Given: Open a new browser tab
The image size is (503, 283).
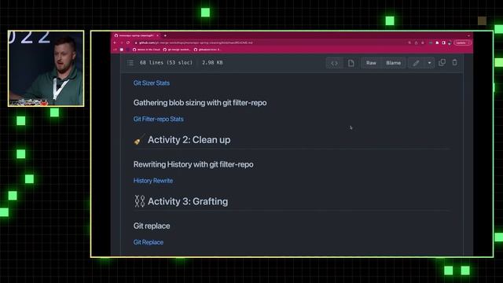Looking at the screenshot, I should point(165,35).
